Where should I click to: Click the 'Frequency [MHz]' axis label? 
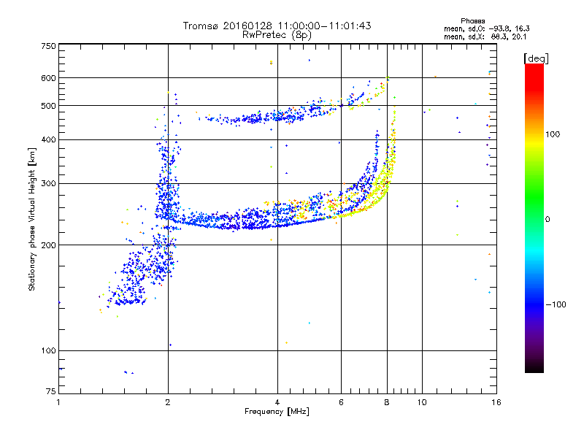point(277,412)
